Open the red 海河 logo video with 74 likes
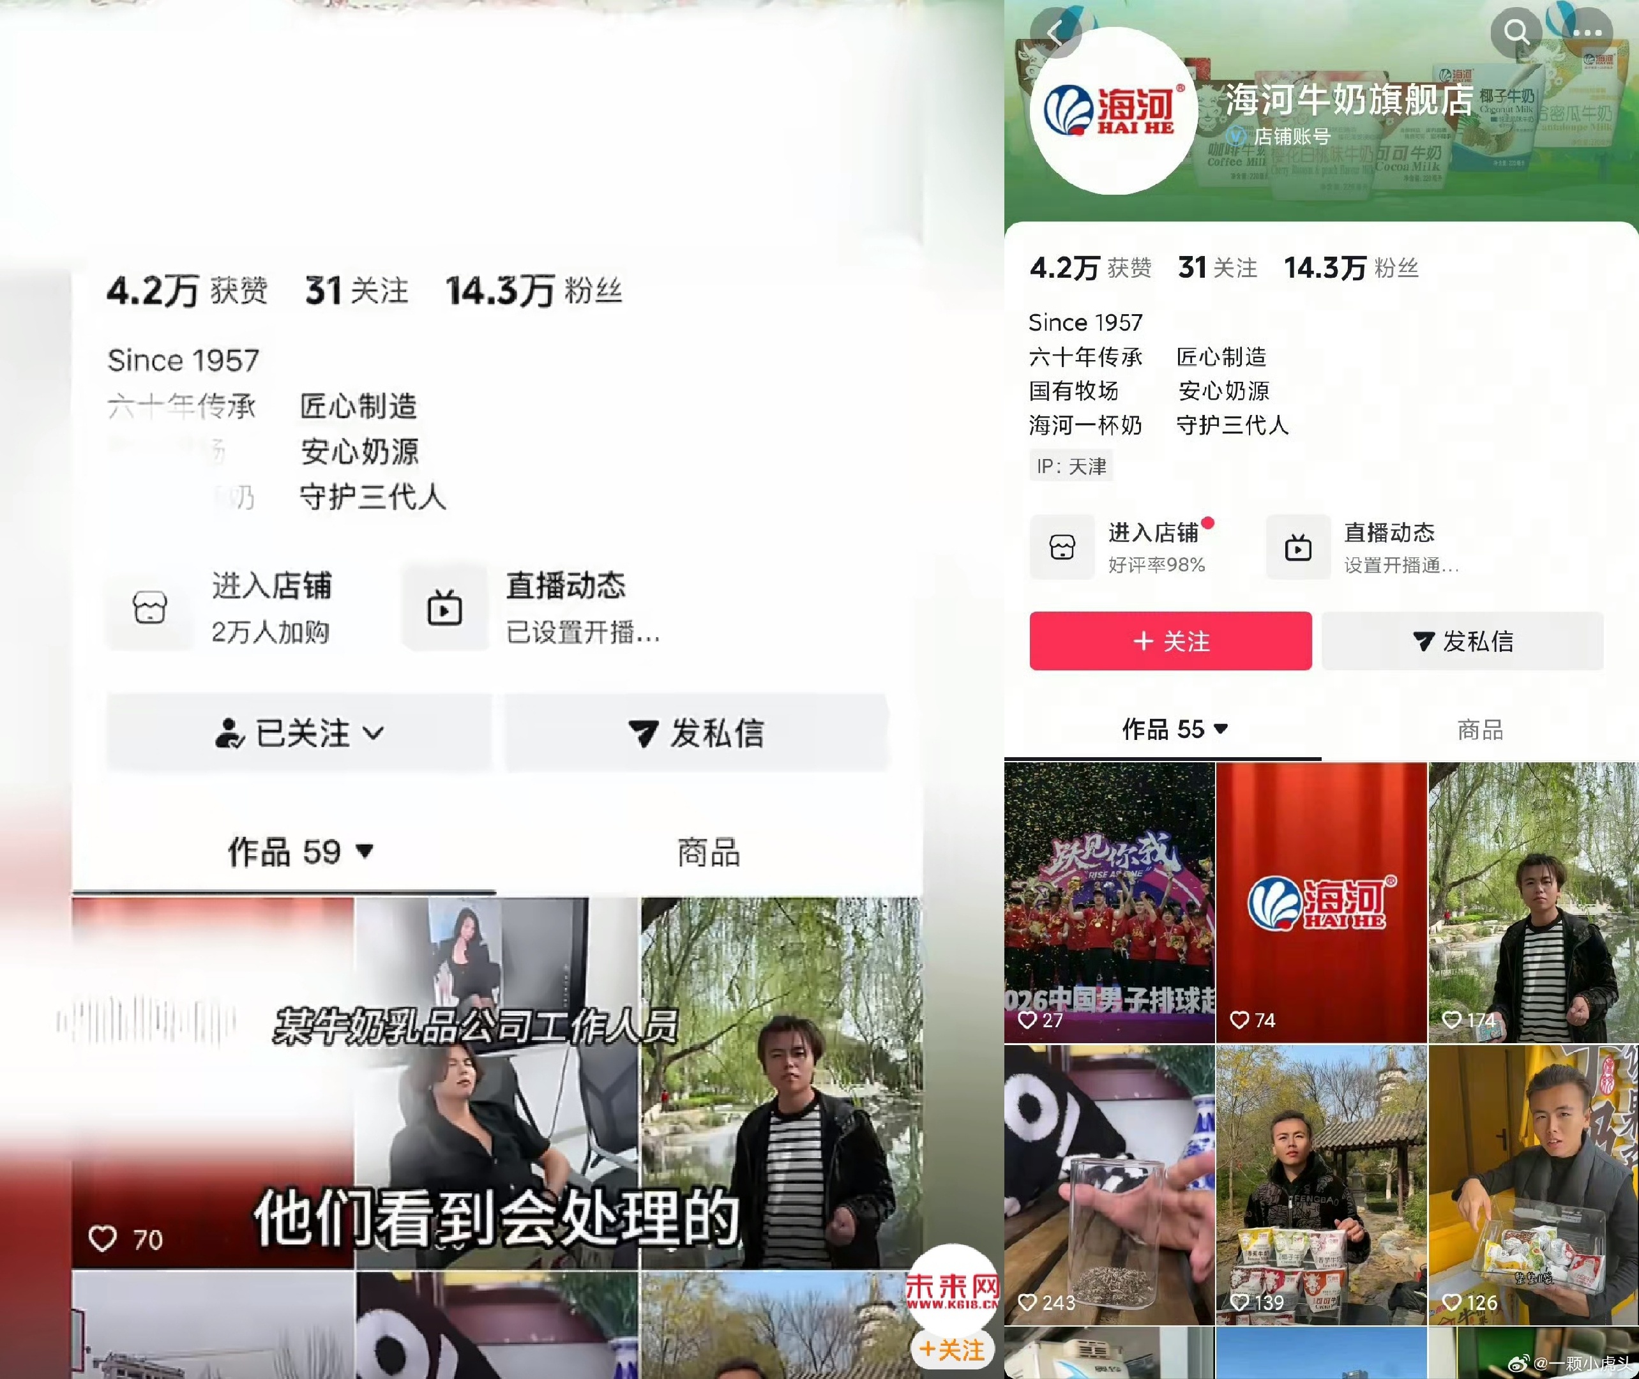Viewport: 1639px width, 1379px height. pyautogui.click(x=1321, y=903)
